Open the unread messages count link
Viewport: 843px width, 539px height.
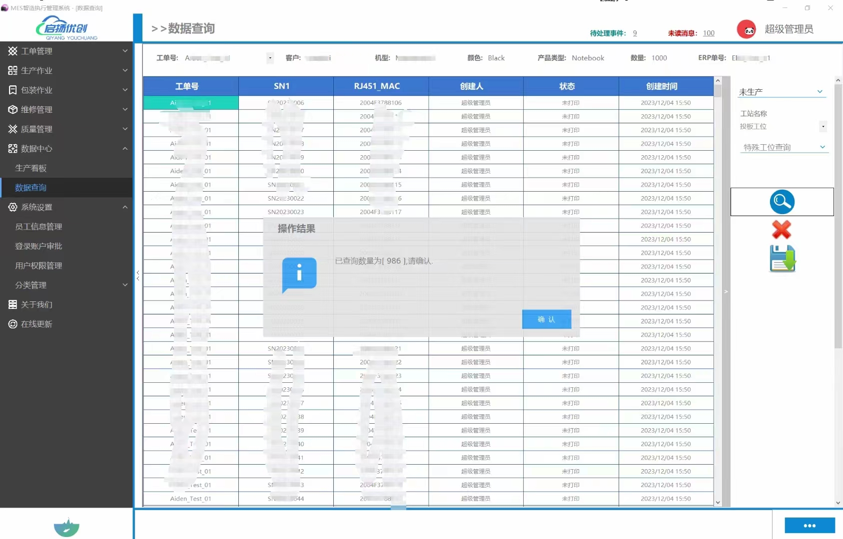pos(708,33)
